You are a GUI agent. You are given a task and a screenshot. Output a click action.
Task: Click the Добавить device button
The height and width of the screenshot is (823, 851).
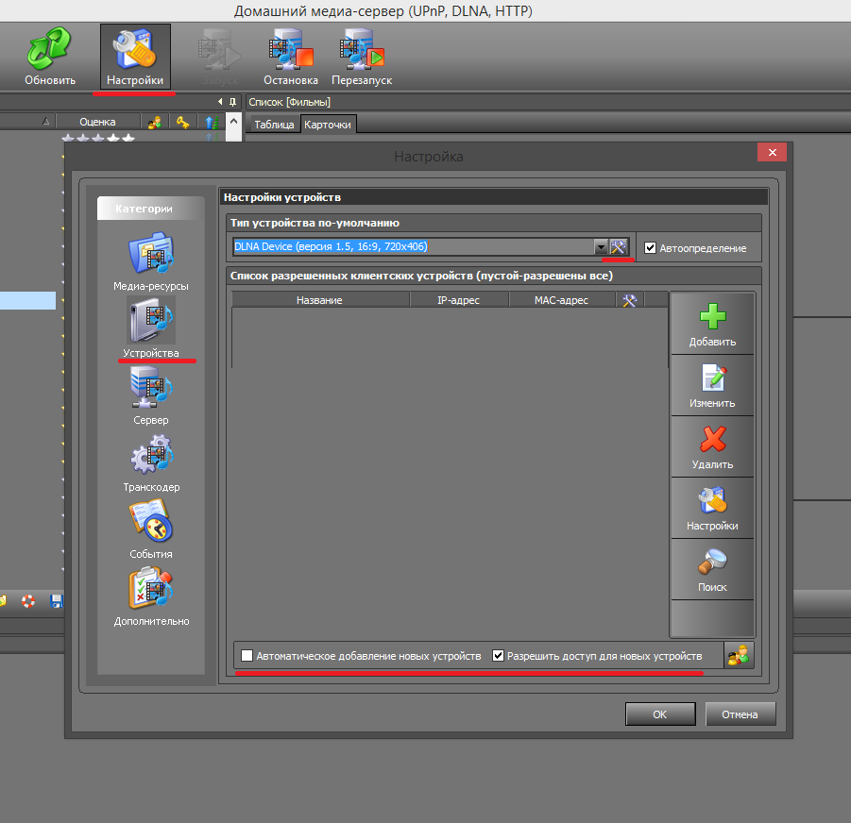(712, 324)
